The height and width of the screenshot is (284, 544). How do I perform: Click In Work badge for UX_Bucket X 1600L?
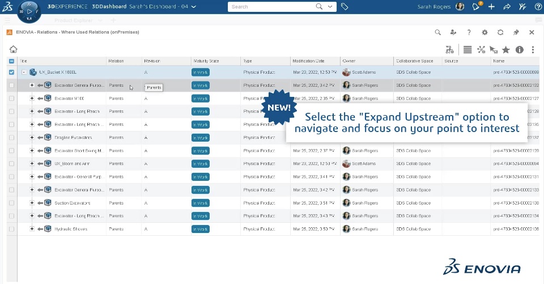click(x=201, y=72)
